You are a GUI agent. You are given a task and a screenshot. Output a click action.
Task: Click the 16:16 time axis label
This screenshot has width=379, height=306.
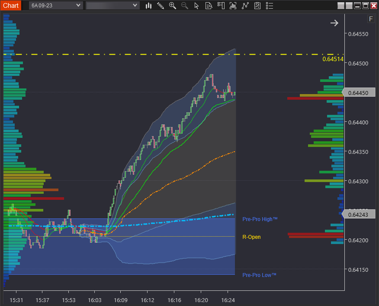(x=174, y=300)
